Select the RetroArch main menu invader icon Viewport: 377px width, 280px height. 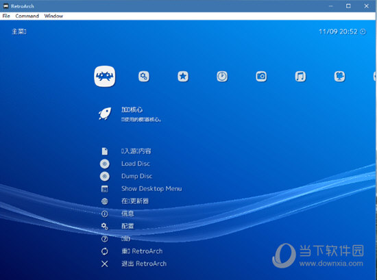click(x=105, y=77)
